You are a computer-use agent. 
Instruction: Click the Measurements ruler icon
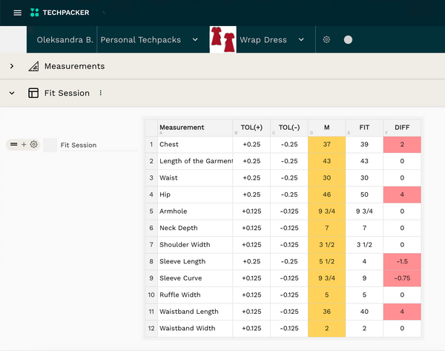(33, 67)
